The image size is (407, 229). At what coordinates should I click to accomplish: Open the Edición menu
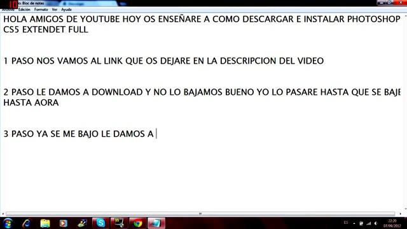(24, 10)
